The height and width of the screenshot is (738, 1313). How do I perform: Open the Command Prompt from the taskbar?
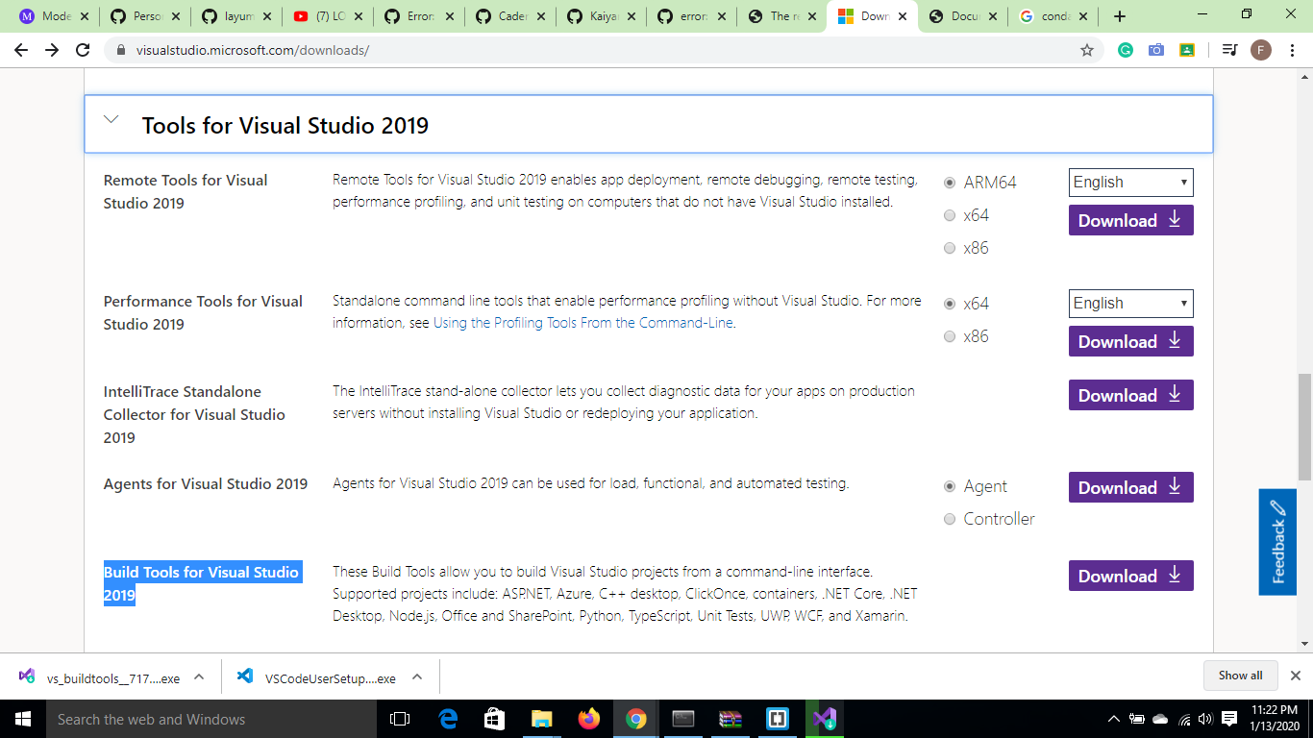click(682, 718)
